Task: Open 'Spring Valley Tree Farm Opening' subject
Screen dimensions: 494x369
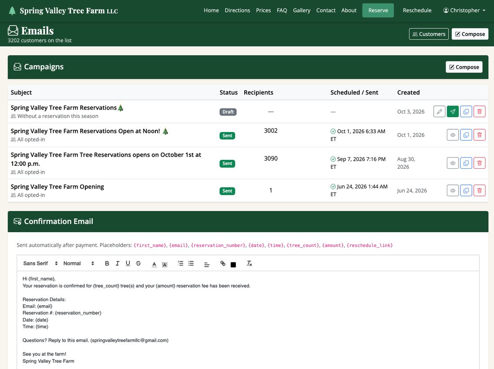Action: pos(57,187)
